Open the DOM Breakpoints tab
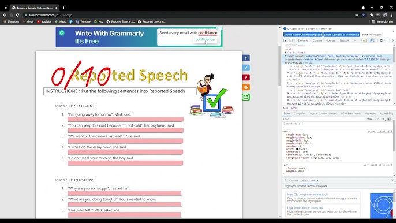This screenshot has height=223, width=396. (351, 114)
